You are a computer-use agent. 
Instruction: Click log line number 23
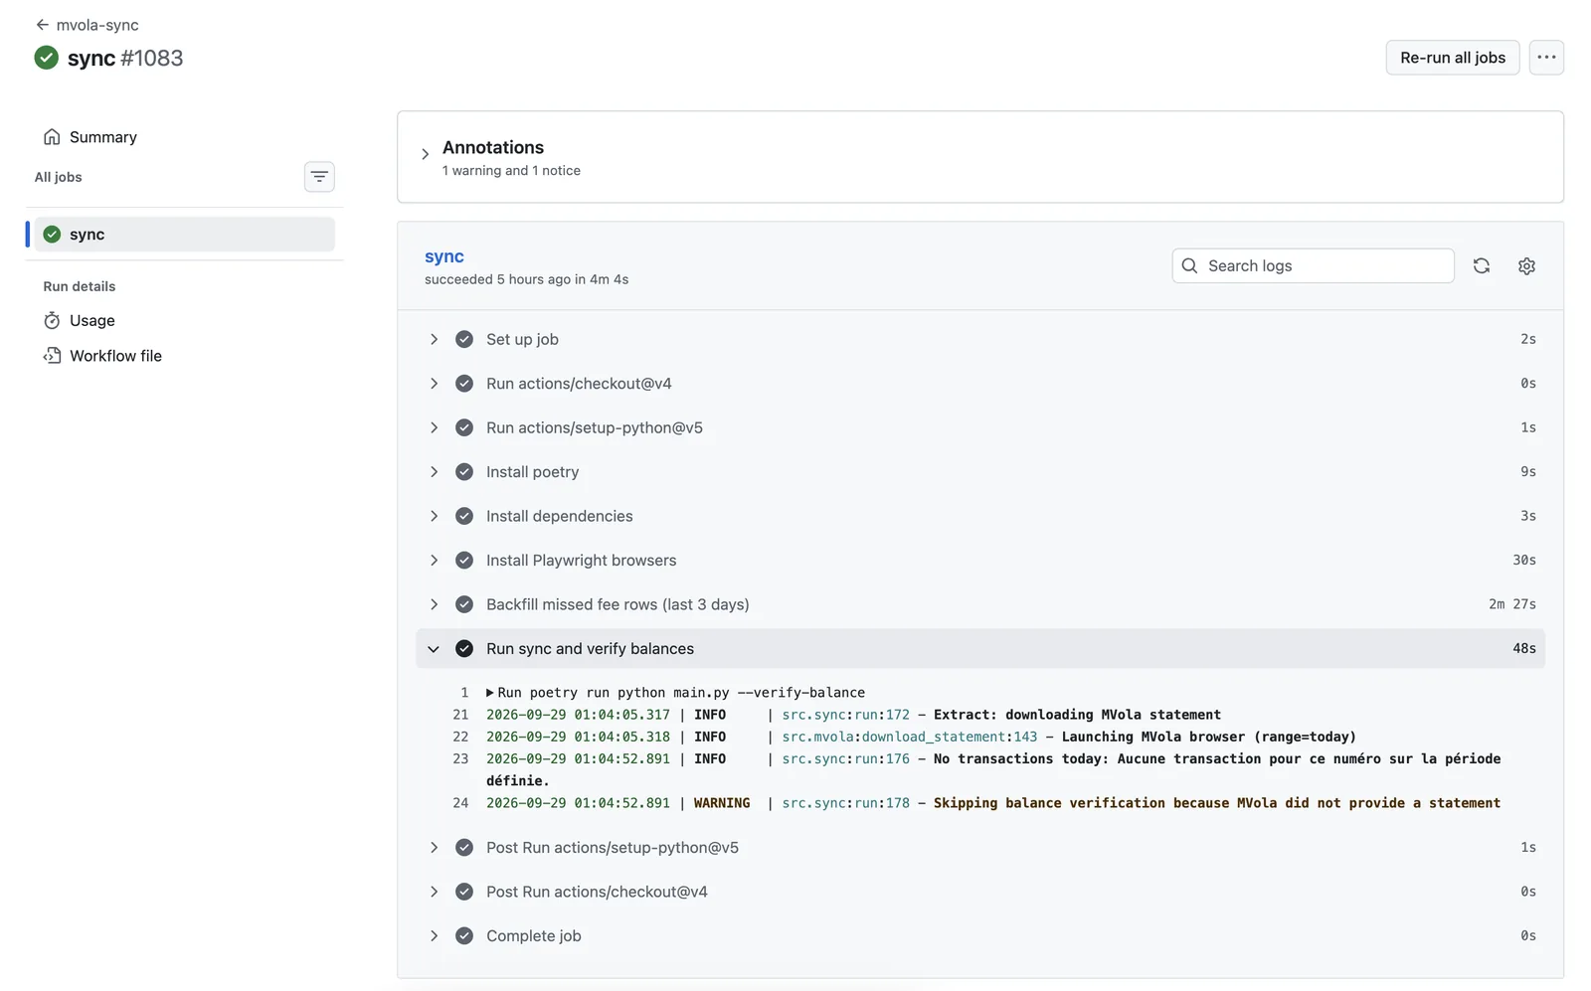pyautogui.click(x=460, y=758)
